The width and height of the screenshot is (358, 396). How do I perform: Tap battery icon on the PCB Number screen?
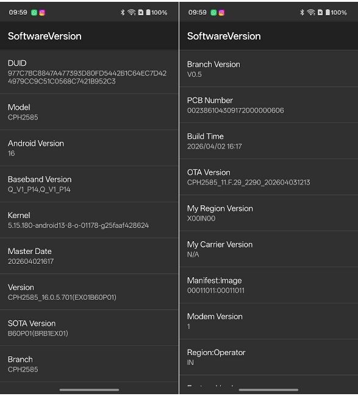coord(328,12)
